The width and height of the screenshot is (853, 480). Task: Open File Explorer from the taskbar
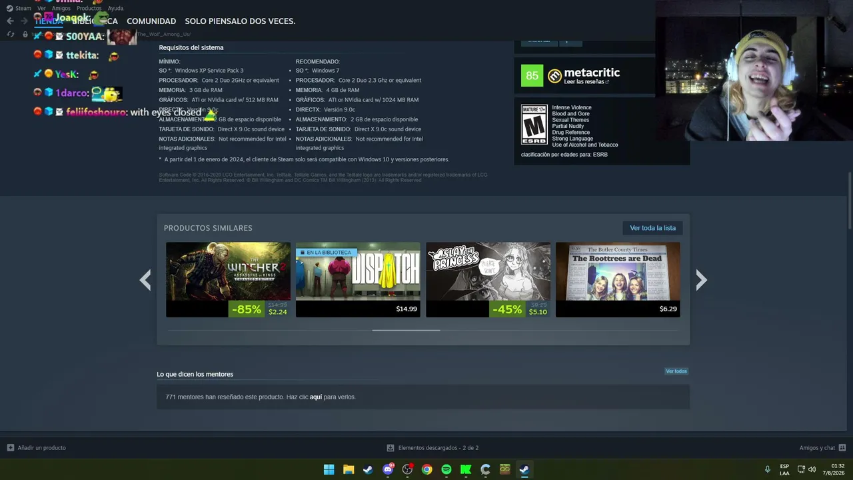(349, 469)
